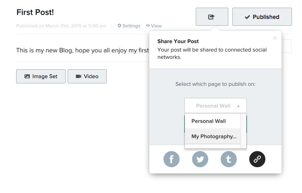Click the published date timestamp
The height and width of the screenshot is (193, 302).
click(61, 26)
